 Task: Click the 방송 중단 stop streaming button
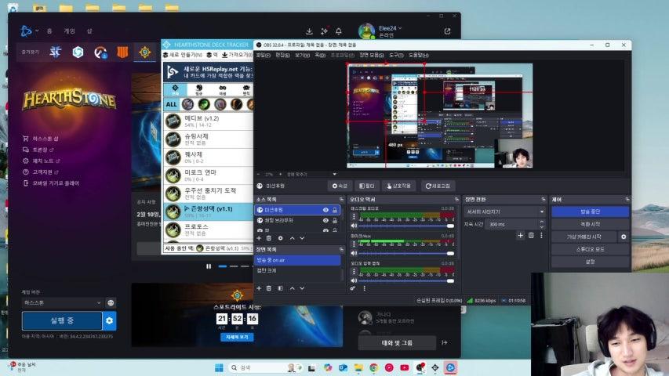pos(590,211)
